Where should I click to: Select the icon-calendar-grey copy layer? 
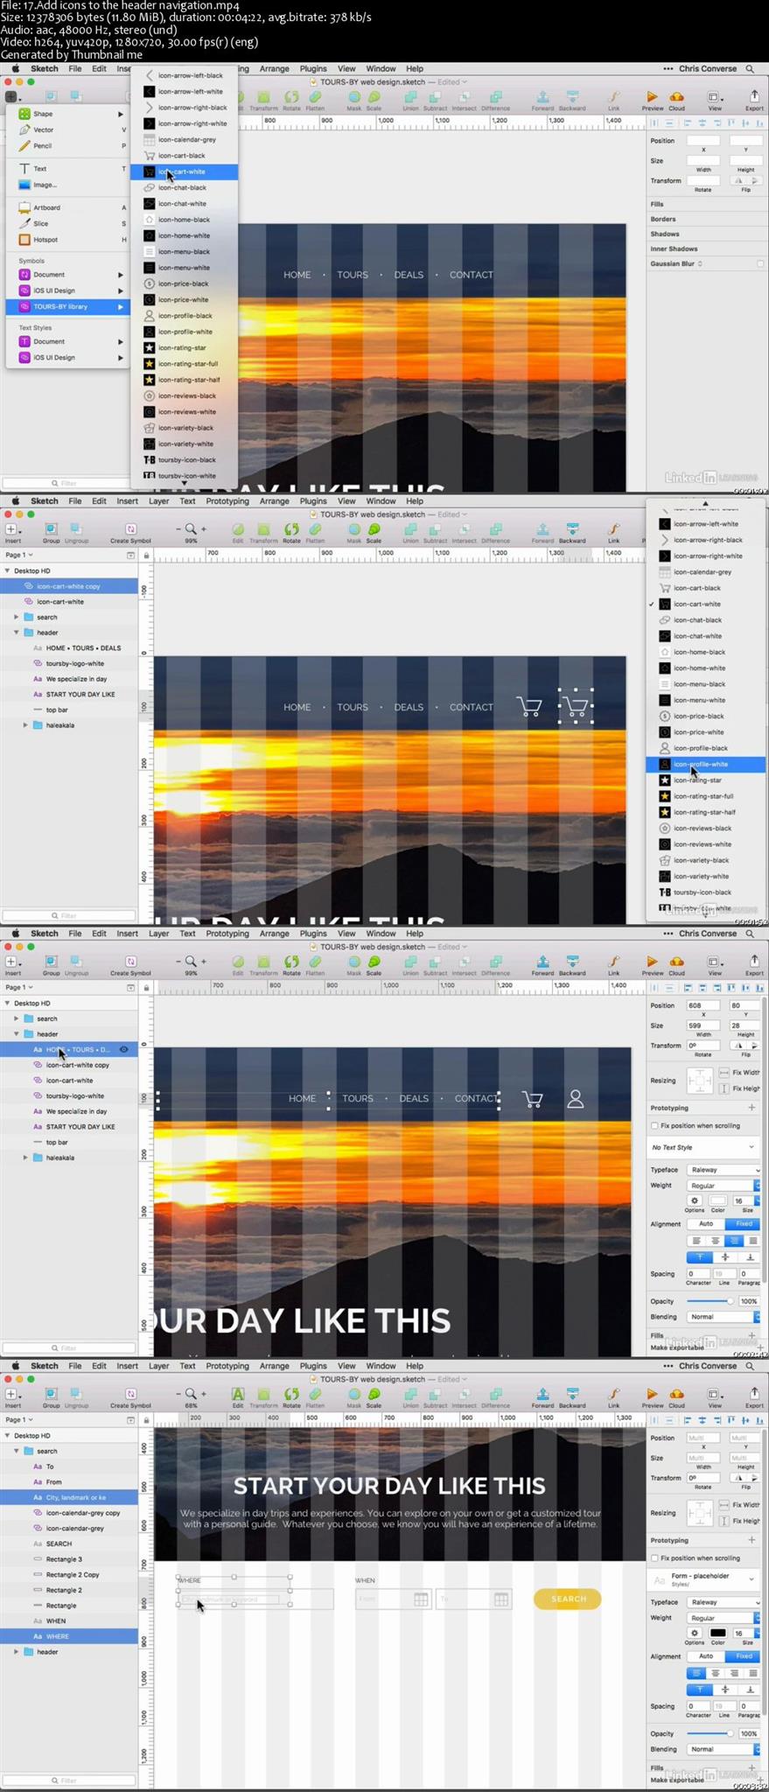pos(69,1512)
